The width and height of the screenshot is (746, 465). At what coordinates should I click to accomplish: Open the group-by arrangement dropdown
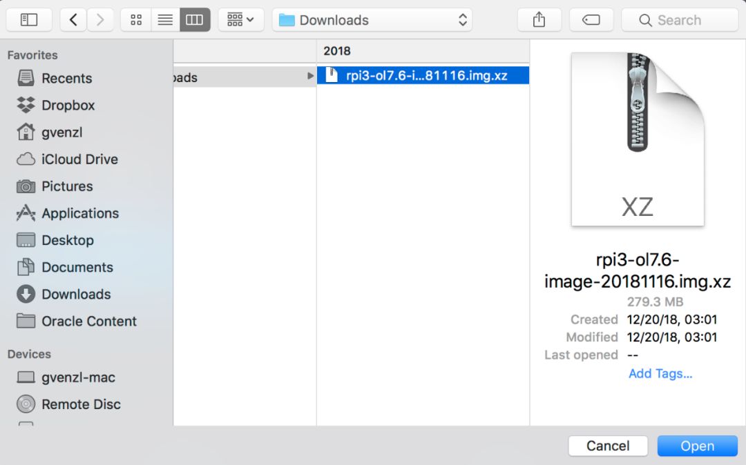241,20
